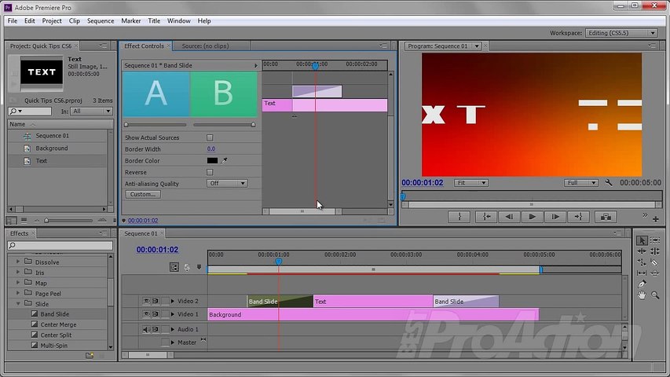This screenshot has height=377, width=670.
Task: Enable Show Actual Sources checkbox
Action: pos(210,137)
